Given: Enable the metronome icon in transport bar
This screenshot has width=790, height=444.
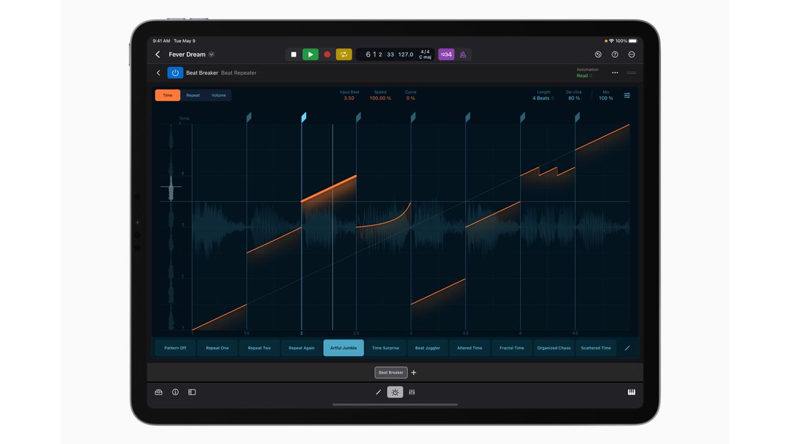Looking at the screenshot, I should [461, 54].
